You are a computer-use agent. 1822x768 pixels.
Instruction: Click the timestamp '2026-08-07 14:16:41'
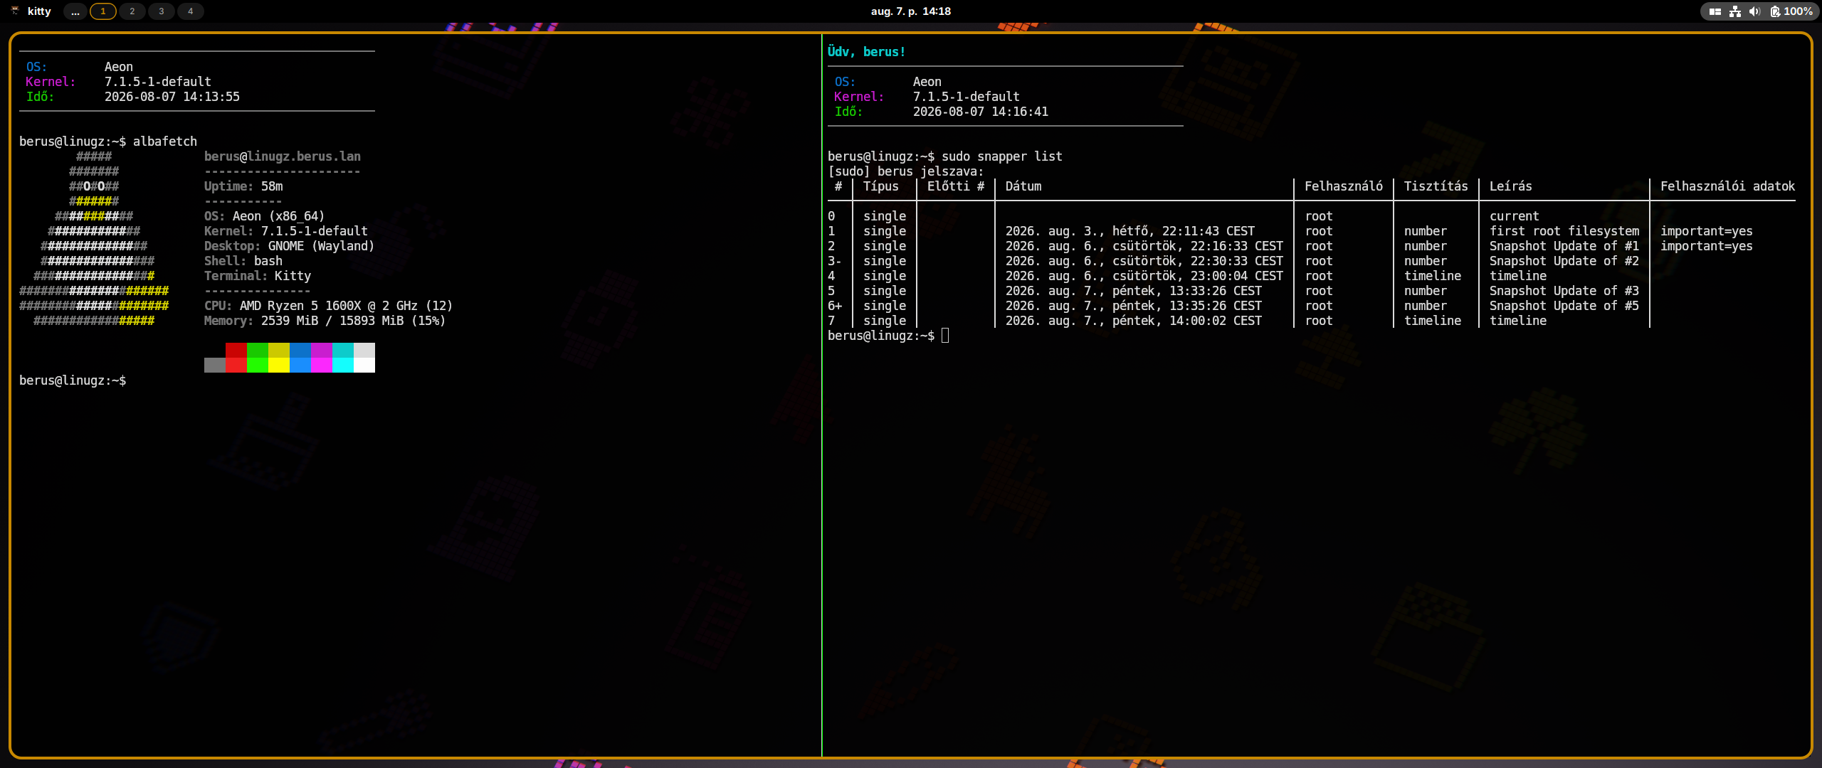pyautogui.click(x=981, y=112)
